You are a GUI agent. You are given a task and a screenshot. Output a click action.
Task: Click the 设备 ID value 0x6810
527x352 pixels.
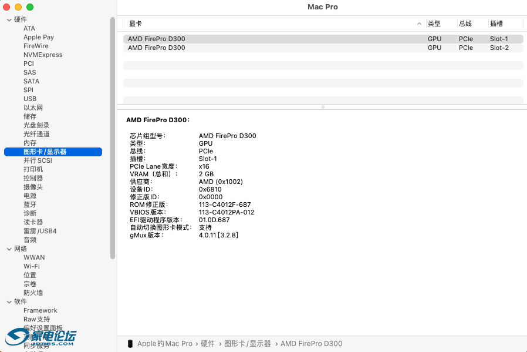(210, 189)
